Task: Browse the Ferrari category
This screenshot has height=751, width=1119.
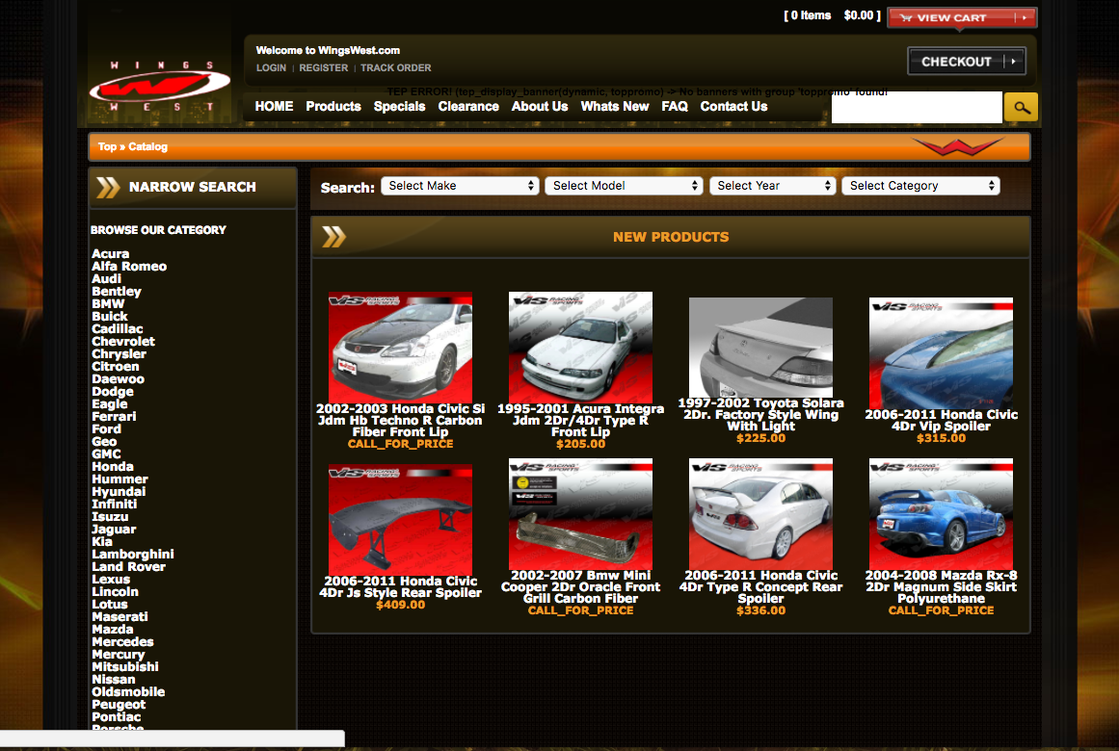Action: (x=114, y=417)
